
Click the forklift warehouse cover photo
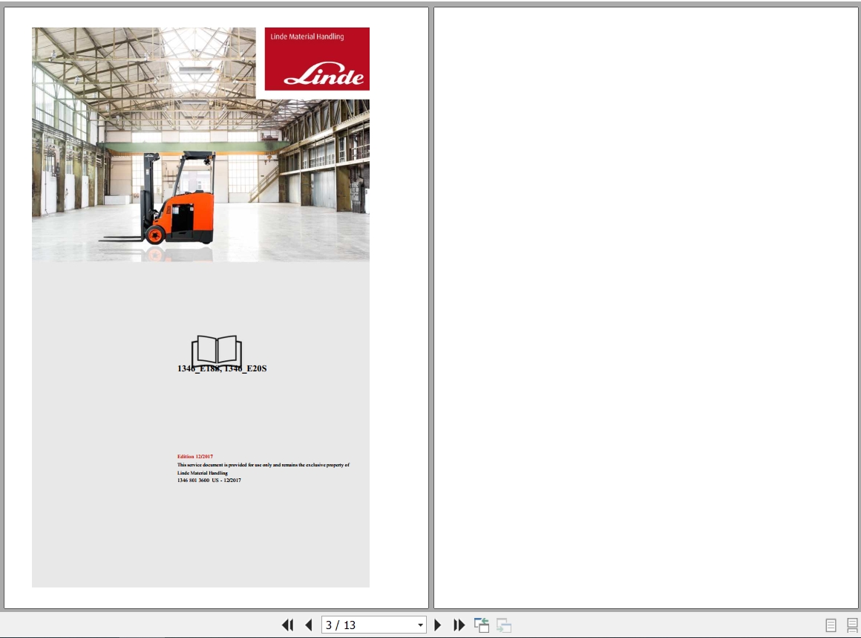(x=200, y=145)
